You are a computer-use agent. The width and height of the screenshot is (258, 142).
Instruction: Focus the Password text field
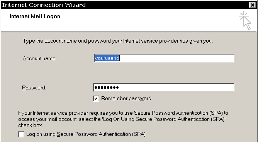tap(163, 88)
